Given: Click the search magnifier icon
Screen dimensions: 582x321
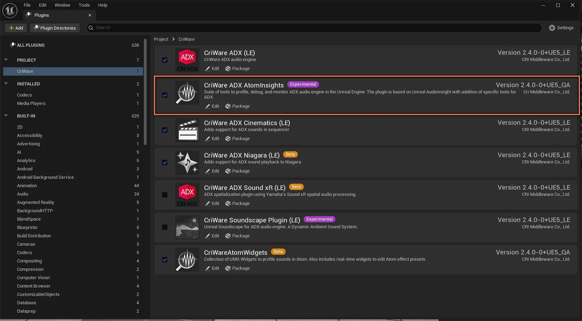Looking at the screenshot, I should (x=91, y=28).
